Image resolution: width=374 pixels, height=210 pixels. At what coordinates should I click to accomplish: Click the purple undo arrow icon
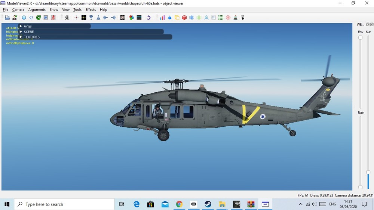[x=148, y=18]
